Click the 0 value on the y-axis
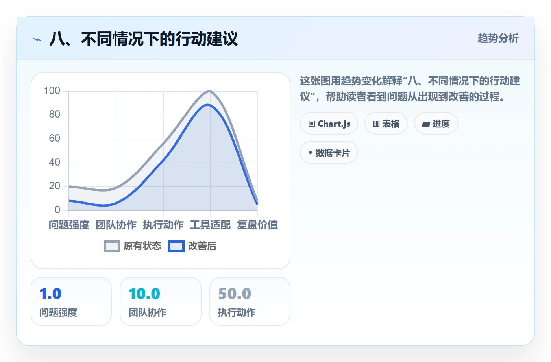Screen dimensions: 551x362 57,210
